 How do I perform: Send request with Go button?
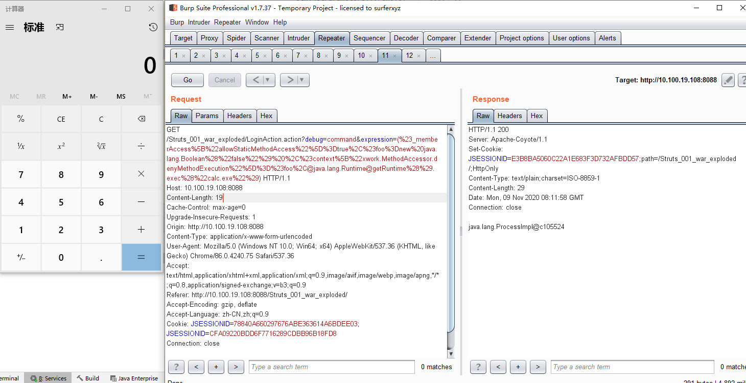pos(188,80)
